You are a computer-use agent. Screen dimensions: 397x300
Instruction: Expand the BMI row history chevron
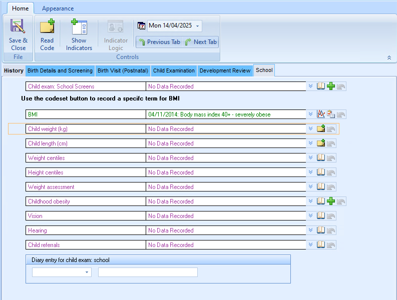tap(311, 114)
